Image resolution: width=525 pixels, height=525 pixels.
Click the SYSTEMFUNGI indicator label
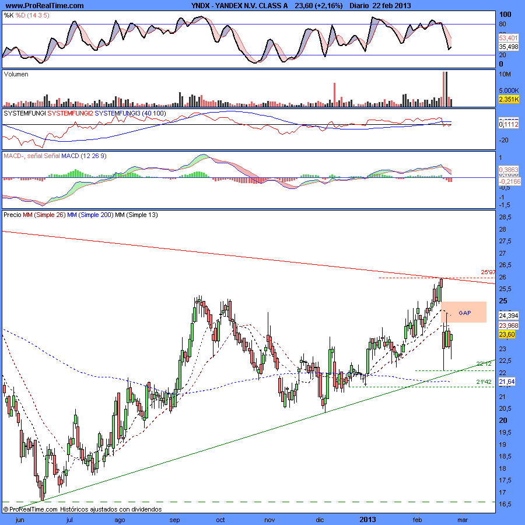(x=24, y=113)
